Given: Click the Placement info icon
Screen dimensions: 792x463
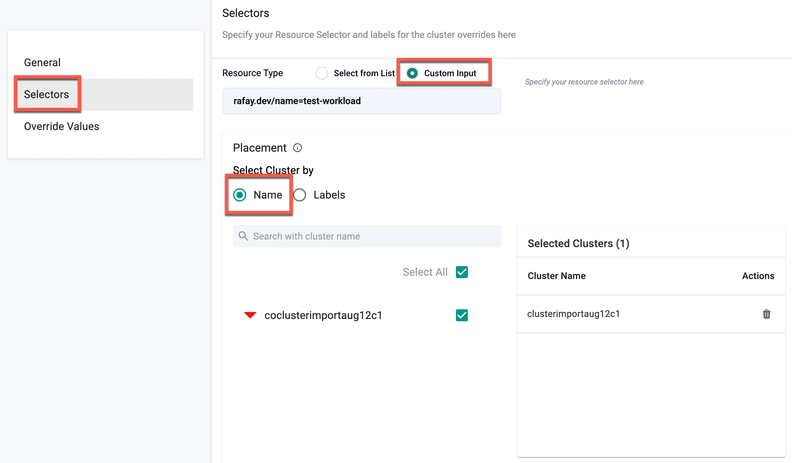Looking at the screenshot, I should pyautogui.click(x=297, y=148).
